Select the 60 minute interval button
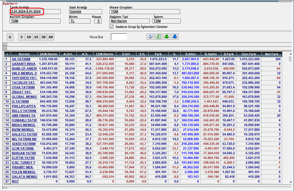294x191 pixels. [51, 37]
